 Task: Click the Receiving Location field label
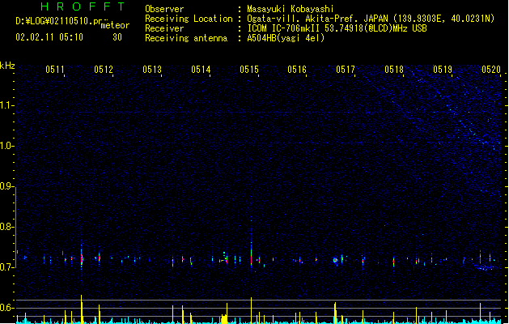point(189,19)
